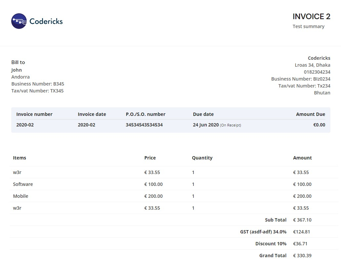Click the P.O./S.O. number 34534543534534
Image resolution: width=341 pixels, height=278 pixels.
pos(144,125)
